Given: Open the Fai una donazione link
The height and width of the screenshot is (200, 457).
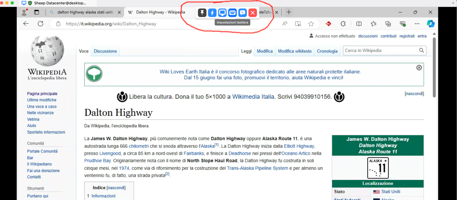Looking at the screenshot, I should (43, 171).
